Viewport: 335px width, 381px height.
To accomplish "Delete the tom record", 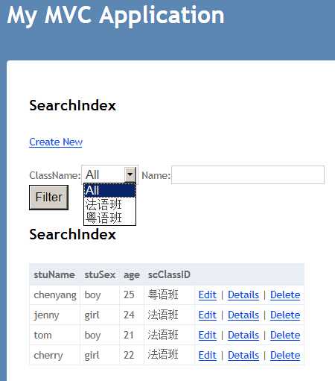I will tap(285, 336).
